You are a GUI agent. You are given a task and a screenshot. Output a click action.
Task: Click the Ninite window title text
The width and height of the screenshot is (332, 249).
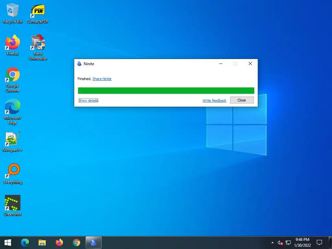pos(89,64)
